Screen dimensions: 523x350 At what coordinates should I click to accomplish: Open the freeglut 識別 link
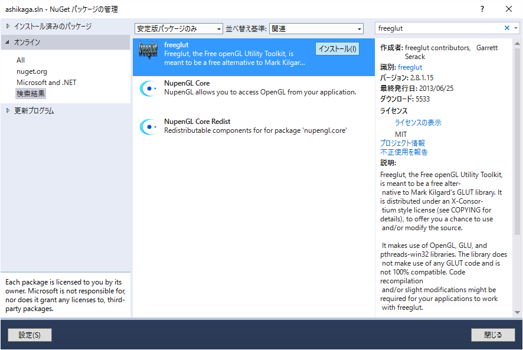coord(410,67)
